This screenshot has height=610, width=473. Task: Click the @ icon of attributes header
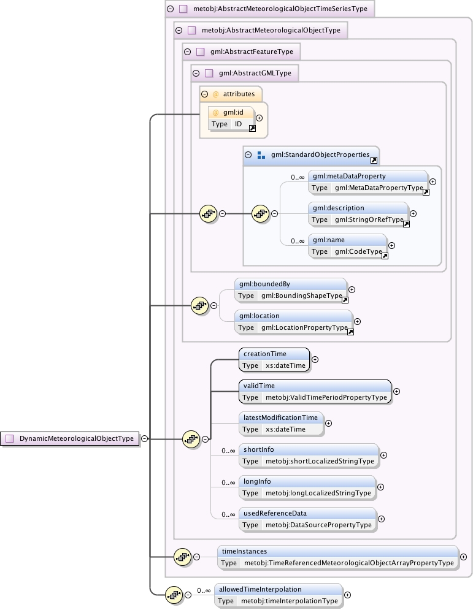click(216, 94)
